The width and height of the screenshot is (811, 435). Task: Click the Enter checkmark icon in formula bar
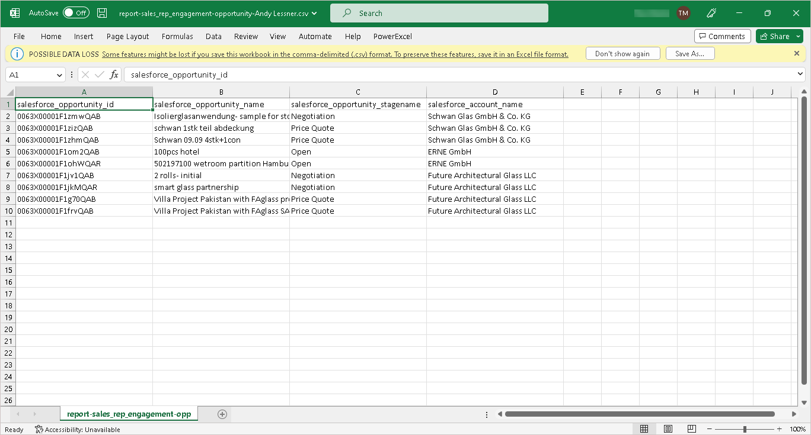click(x=99, y=75)
